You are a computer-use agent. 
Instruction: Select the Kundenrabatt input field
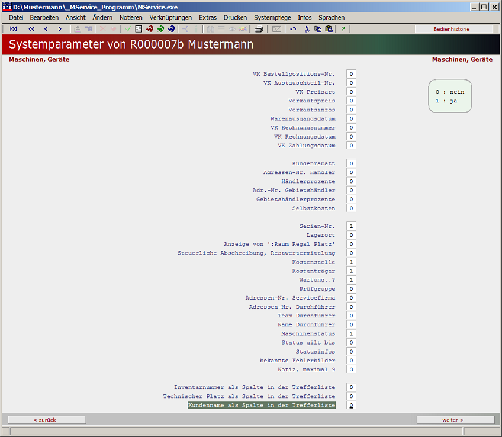click(x=350, y=163)
